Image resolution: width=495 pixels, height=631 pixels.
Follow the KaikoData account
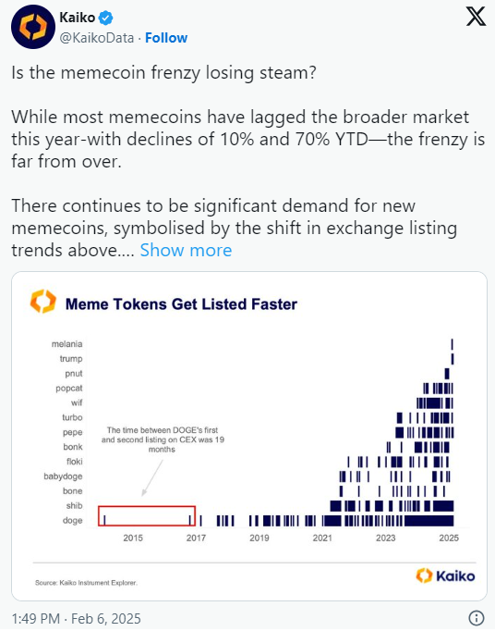coord(166,38)
